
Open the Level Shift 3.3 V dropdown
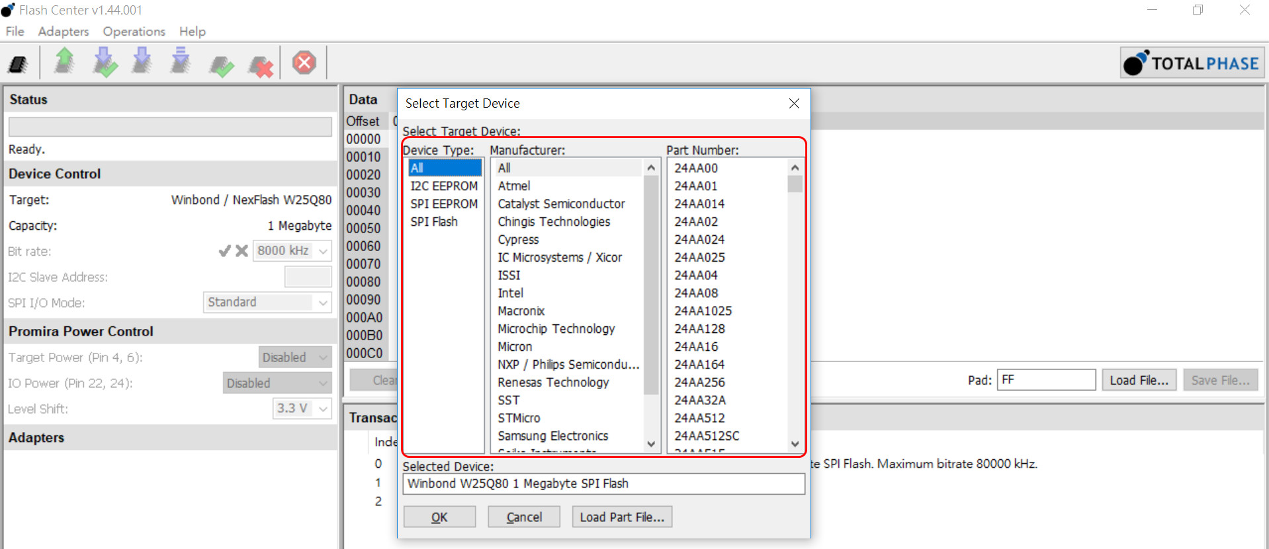click(x=323, y=409)
